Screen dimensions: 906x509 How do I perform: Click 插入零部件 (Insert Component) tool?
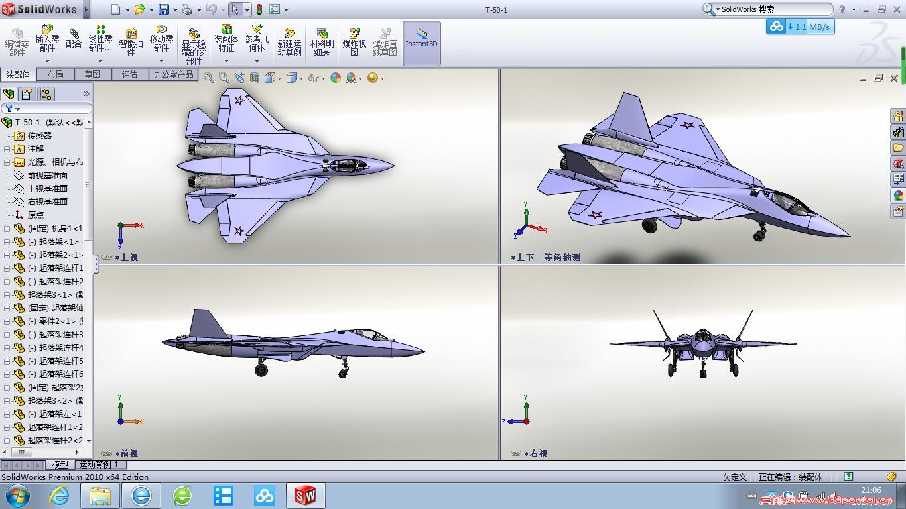[x=47, y=39]
